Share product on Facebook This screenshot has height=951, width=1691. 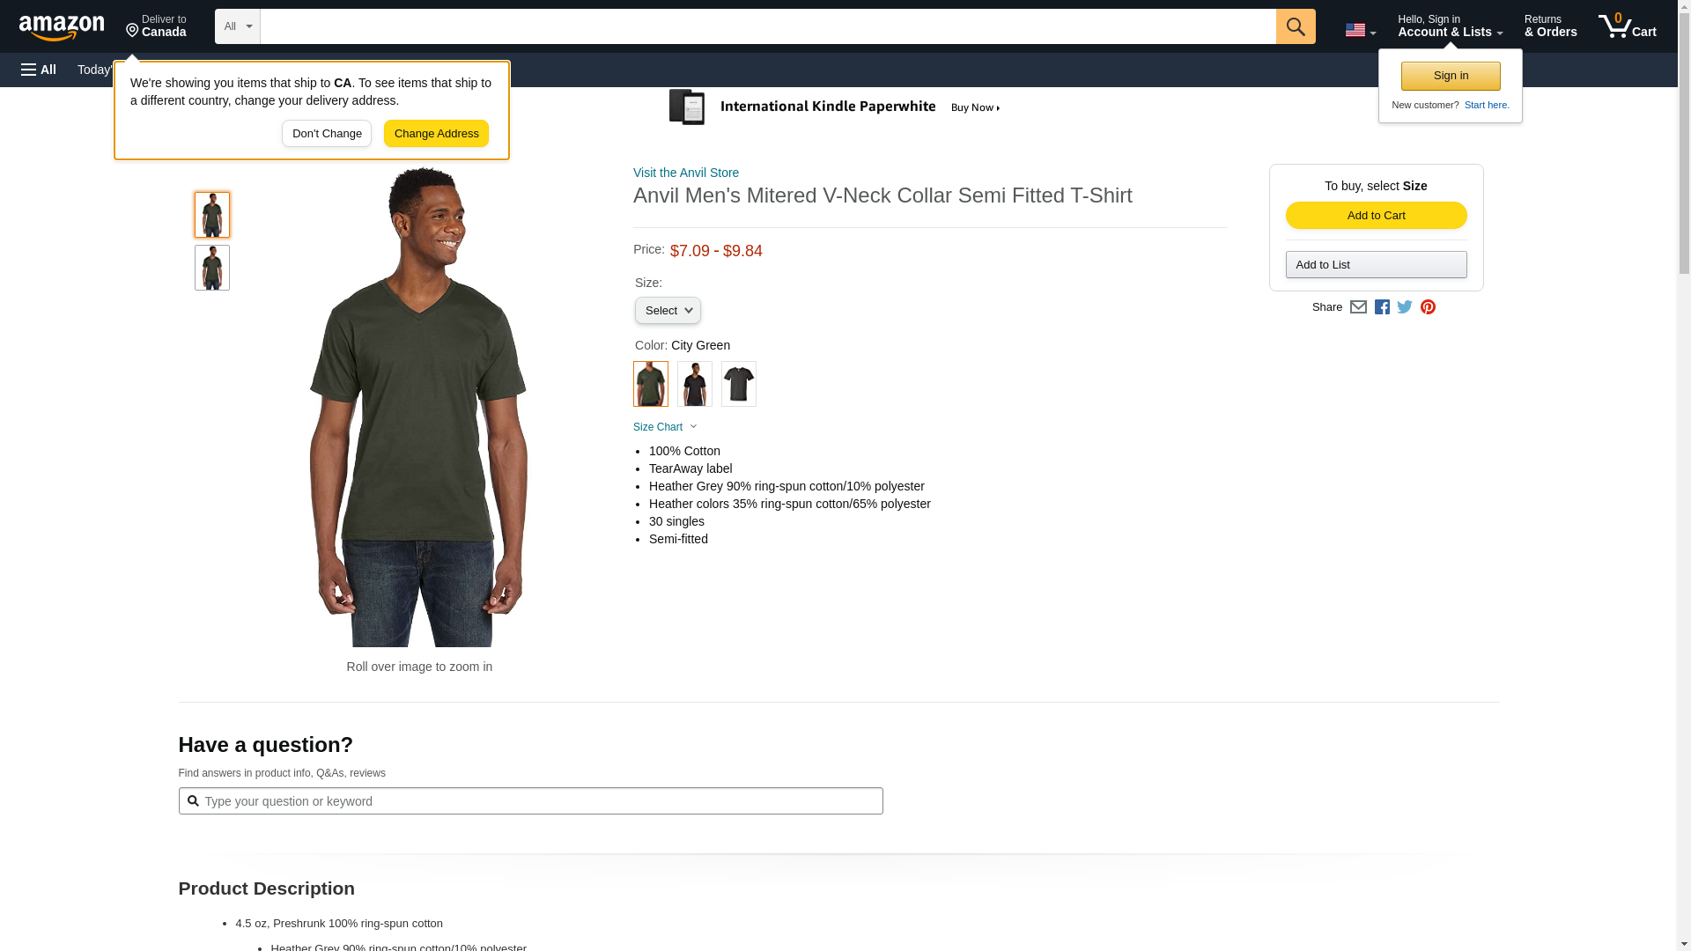(x=1381, y=307)
